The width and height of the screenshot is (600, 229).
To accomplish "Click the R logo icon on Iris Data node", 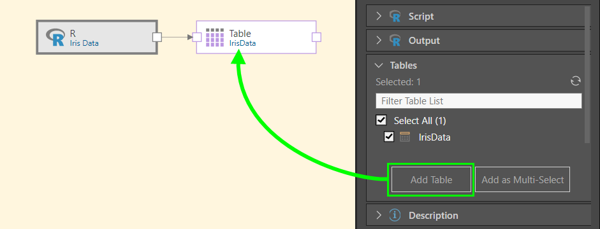I will [55, 38].
